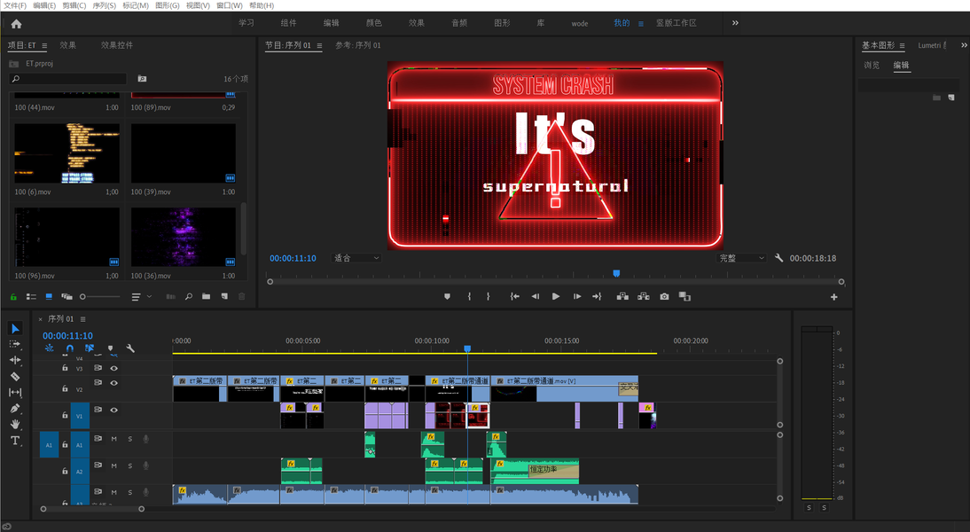Switch to 竖版工作区 workspace

677,23
